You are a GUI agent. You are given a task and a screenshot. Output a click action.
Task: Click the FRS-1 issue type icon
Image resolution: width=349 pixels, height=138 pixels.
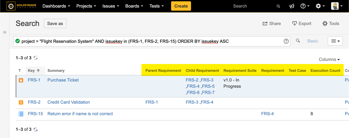21,80
